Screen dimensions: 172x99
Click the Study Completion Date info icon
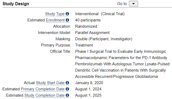67,95
